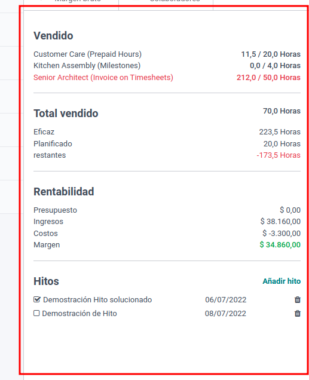309x380 pixels.
Task: Edit the 06/07/2022 milestone deadline
Action: pyautogui.click(x=226, y=300)
